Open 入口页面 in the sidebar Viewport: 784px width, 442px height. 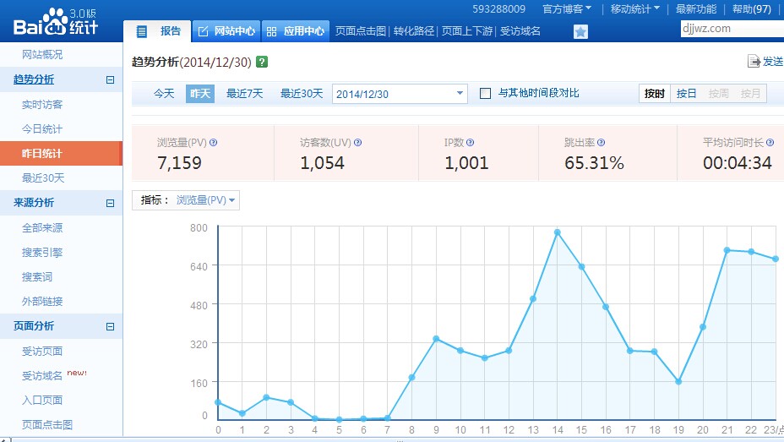click(42, 401)
